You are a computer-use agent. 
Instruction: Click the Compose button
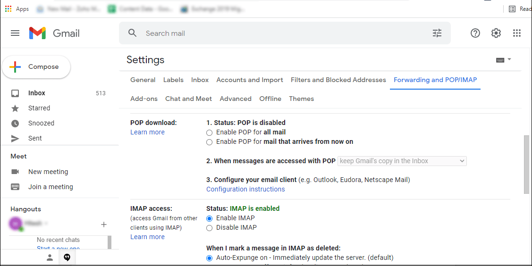[x=36, y=67]
